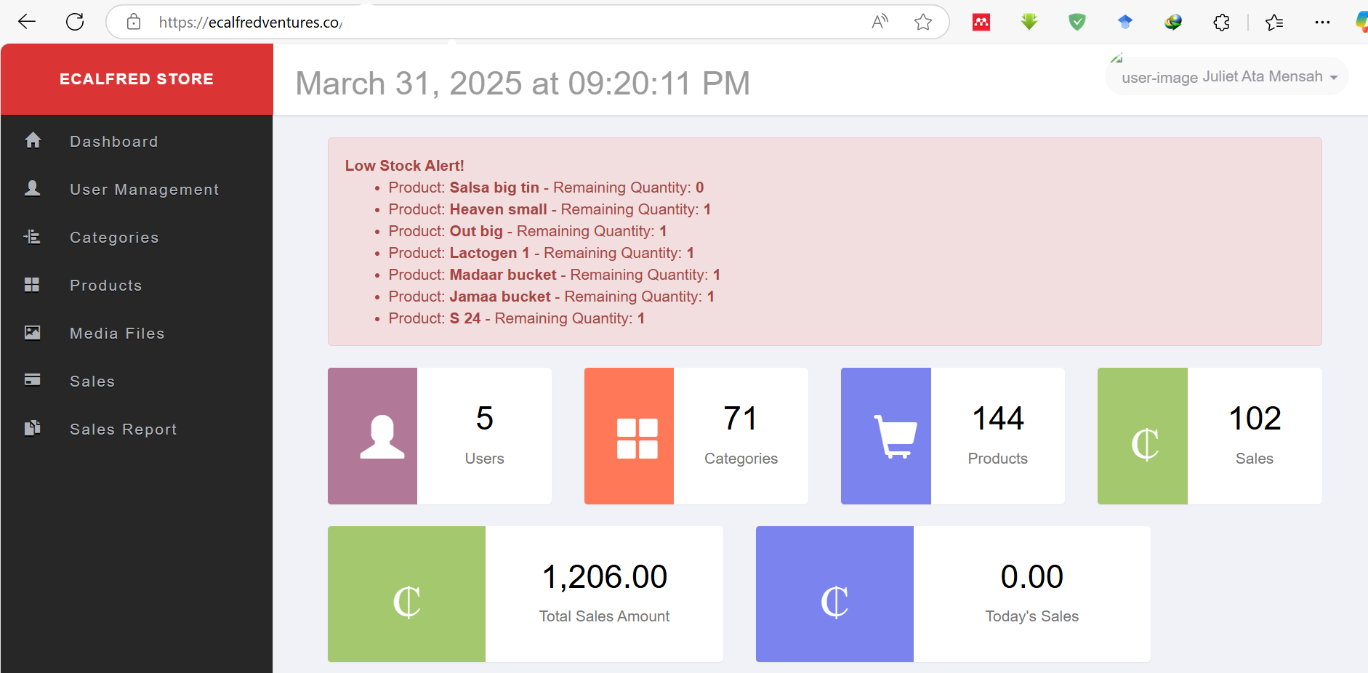Open the browser favorites list dropdown

(x=1274, y=22)
